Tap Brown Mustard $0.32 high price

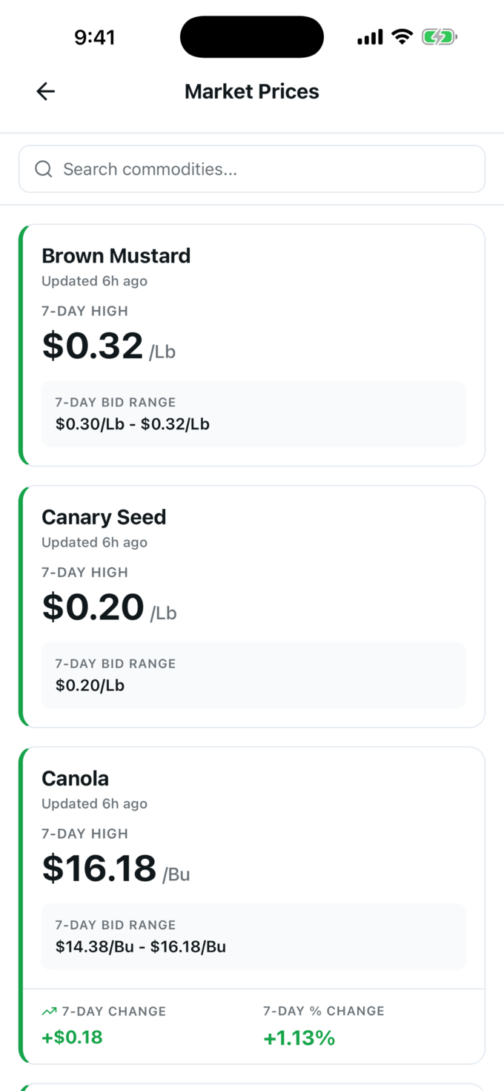coord(93,346)
